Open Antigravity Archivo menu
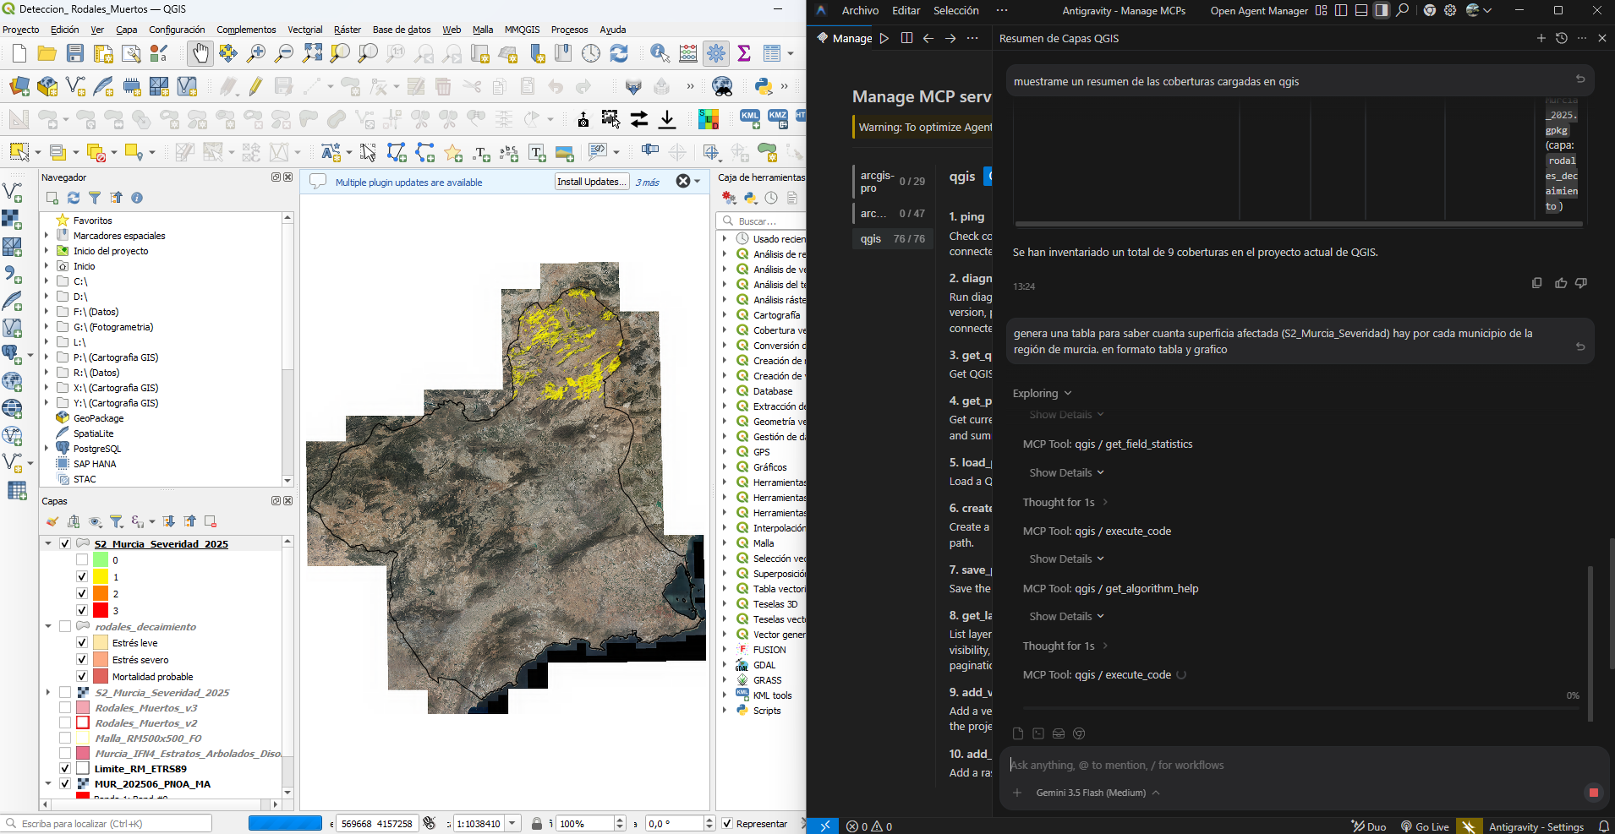 (x=860, y=10)
